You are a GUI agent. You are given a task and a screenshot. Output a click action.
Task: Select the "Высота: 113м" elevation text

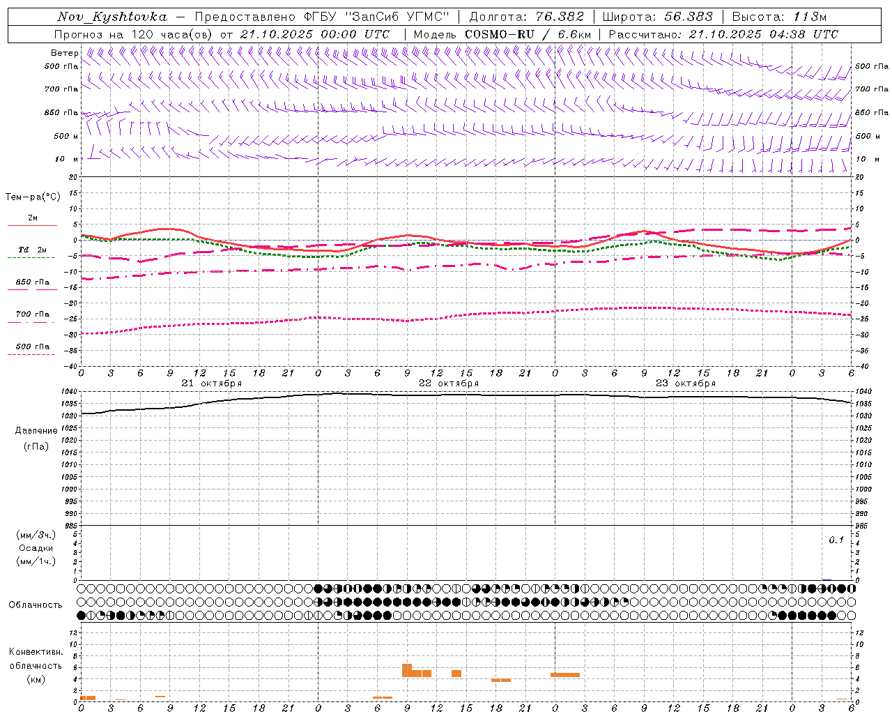[779, 17]
